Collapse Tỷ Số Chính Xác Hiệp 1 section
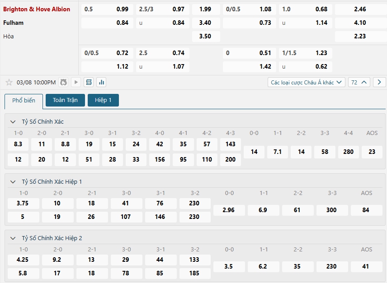 pos(13,182)
